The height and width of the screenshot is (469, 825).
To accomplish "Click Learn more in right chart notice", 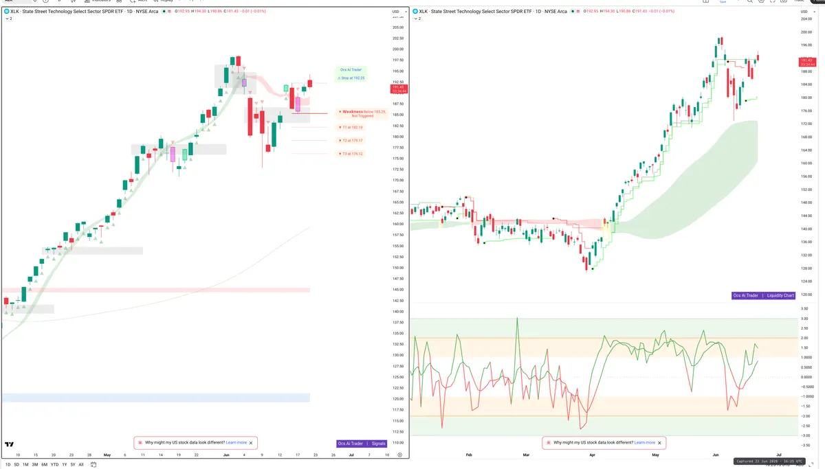I will point(644,443).
